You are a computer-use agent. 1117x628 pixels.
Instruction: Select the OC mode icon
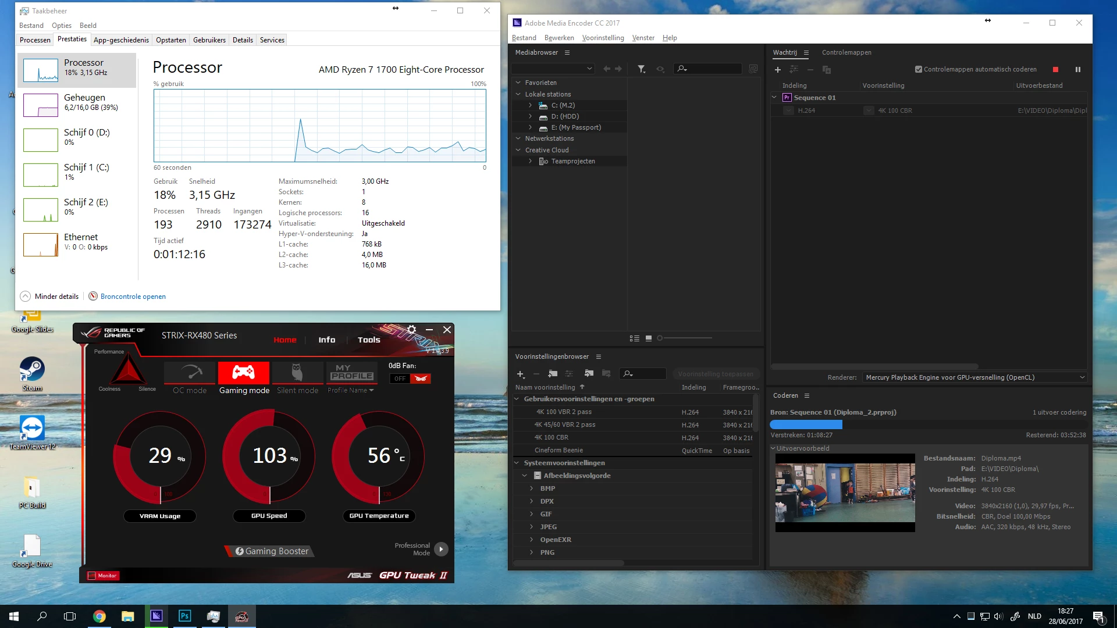[x=190, y=373]
